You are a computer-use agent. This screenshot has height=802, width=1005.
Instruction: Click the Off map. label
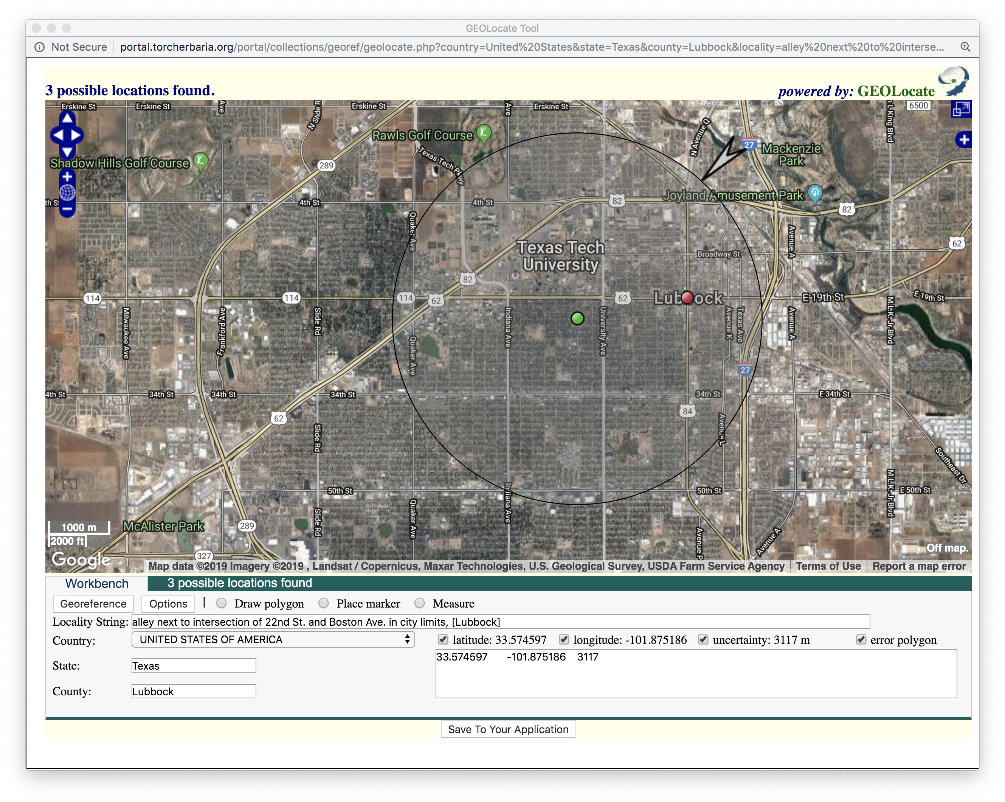(947, 548)
